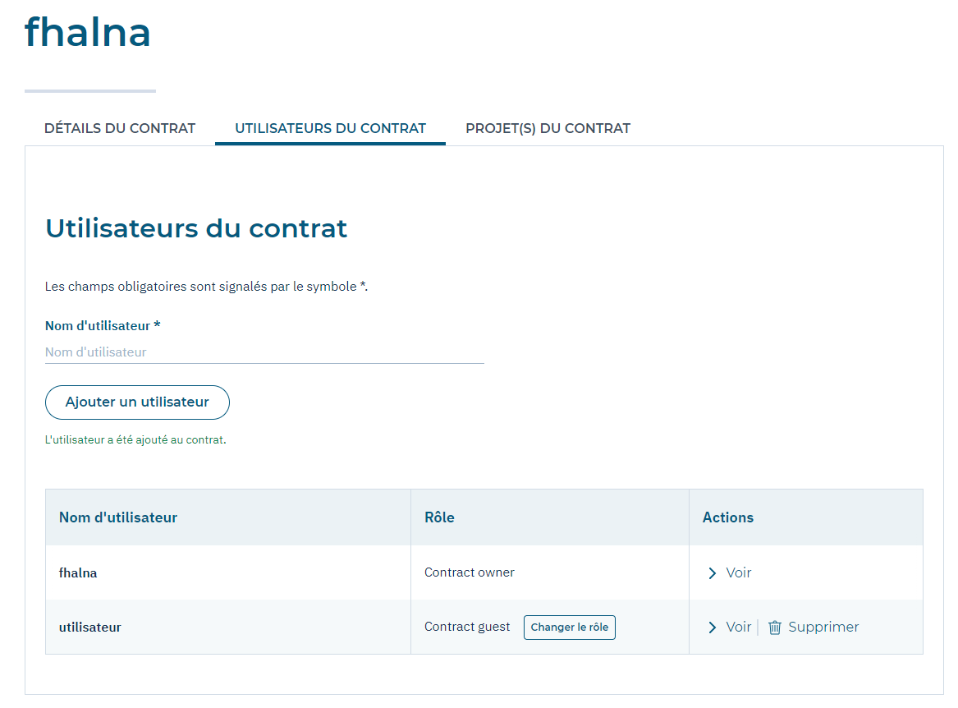Click the required fields notice text
This screenshot has width=958, height=708.
tap(207, 286)
